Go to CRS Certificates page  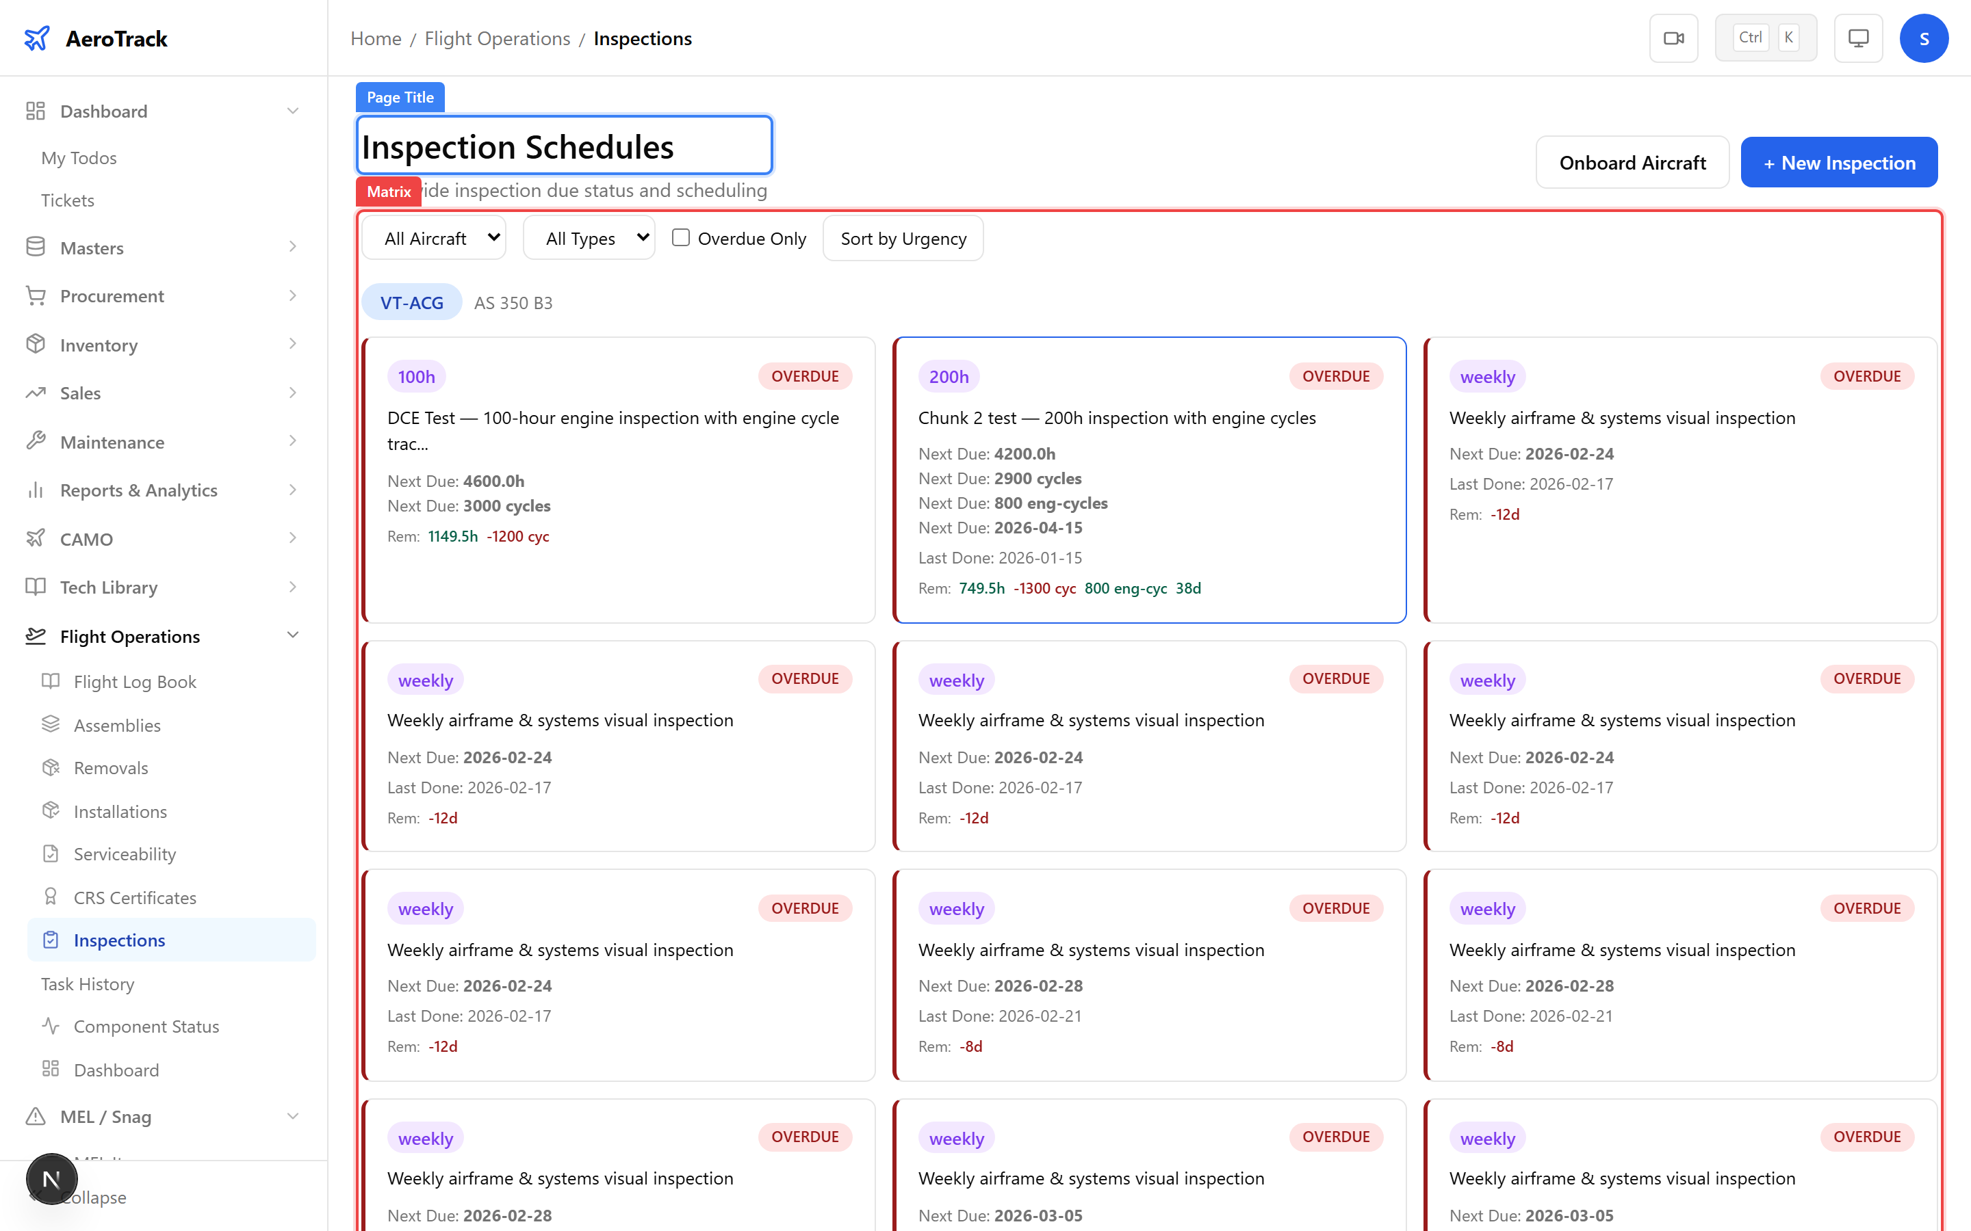click(x=134, y=897)
